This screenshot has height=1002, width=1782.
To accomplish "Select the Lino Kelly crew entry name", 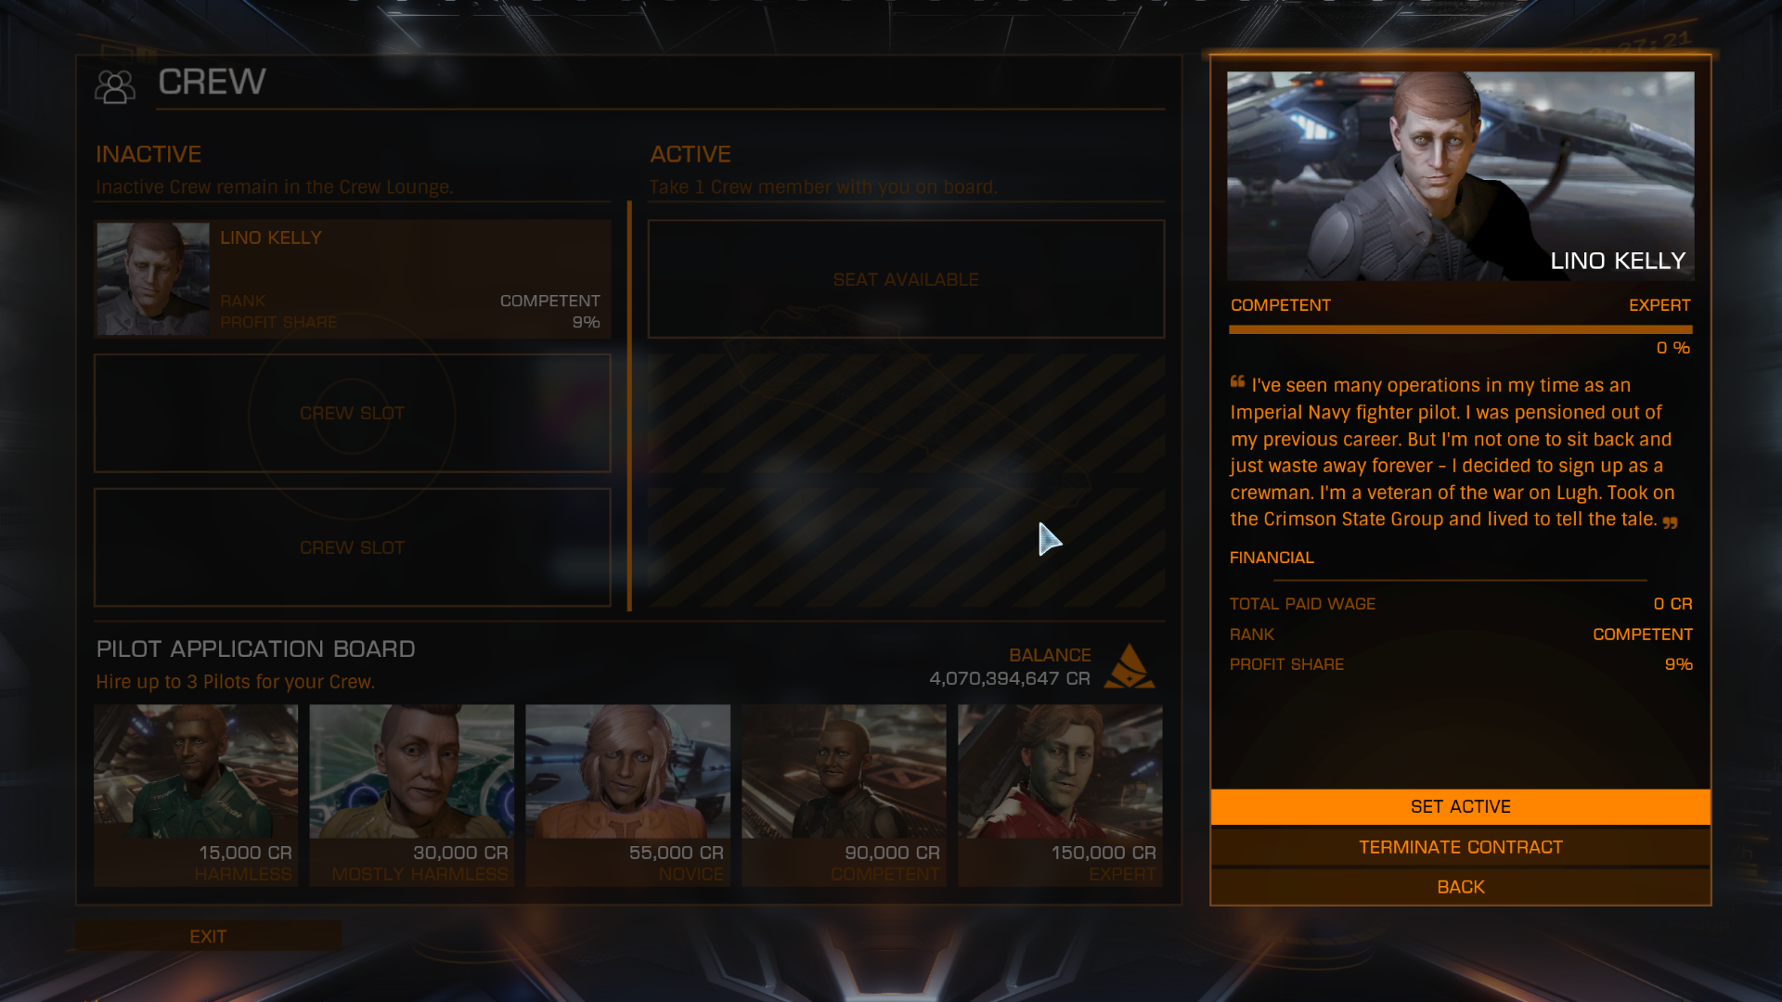I will pyautogui.click(x=271, y=238).
